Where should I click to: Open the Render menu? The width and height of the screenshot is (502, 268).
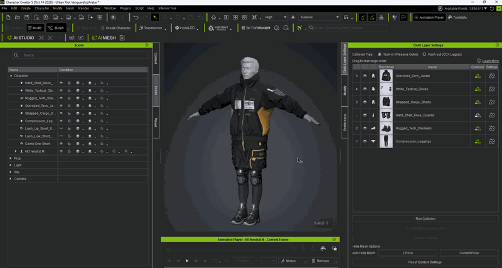(83, 8)
